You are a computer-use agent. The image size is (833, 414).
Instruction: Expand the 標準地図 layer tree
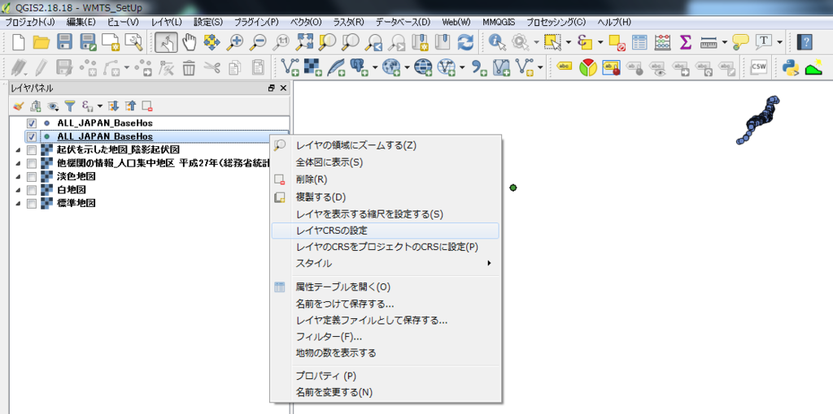click(x=19, y=204)
